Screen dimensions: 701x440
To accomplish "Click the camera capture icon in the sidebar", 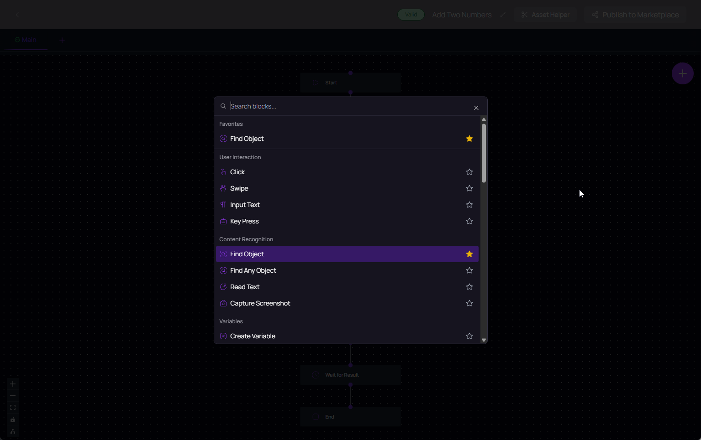I will [x=12, y=419].
